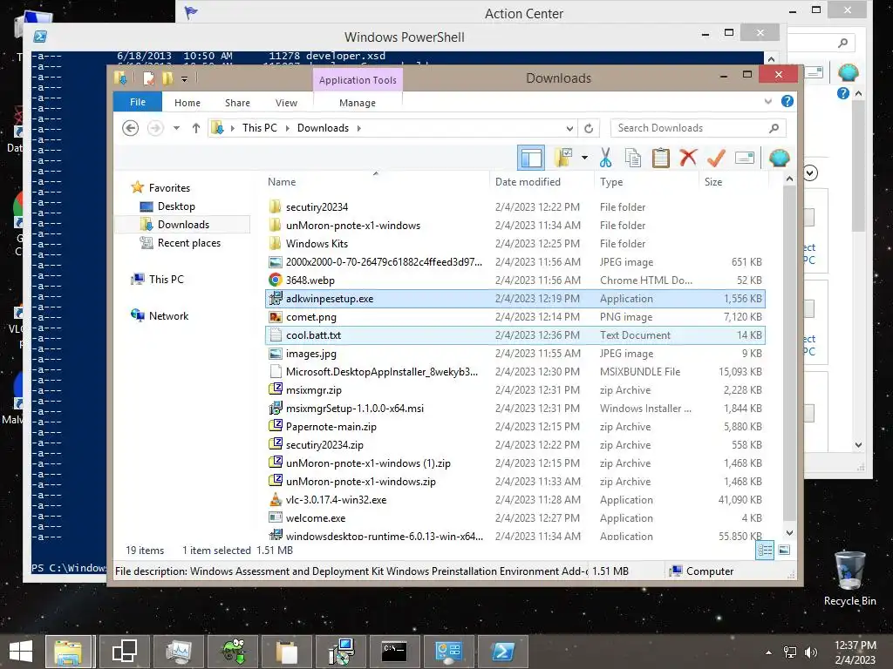Go back with the Back arrow button
Image resolution: width=893 pixels, height=669 pixels.
131,128
